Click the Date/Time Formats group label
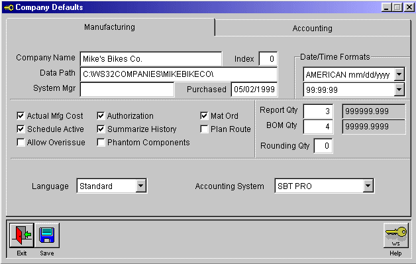The width and height of the screenshot is (416, 264). tap(335, 57)
